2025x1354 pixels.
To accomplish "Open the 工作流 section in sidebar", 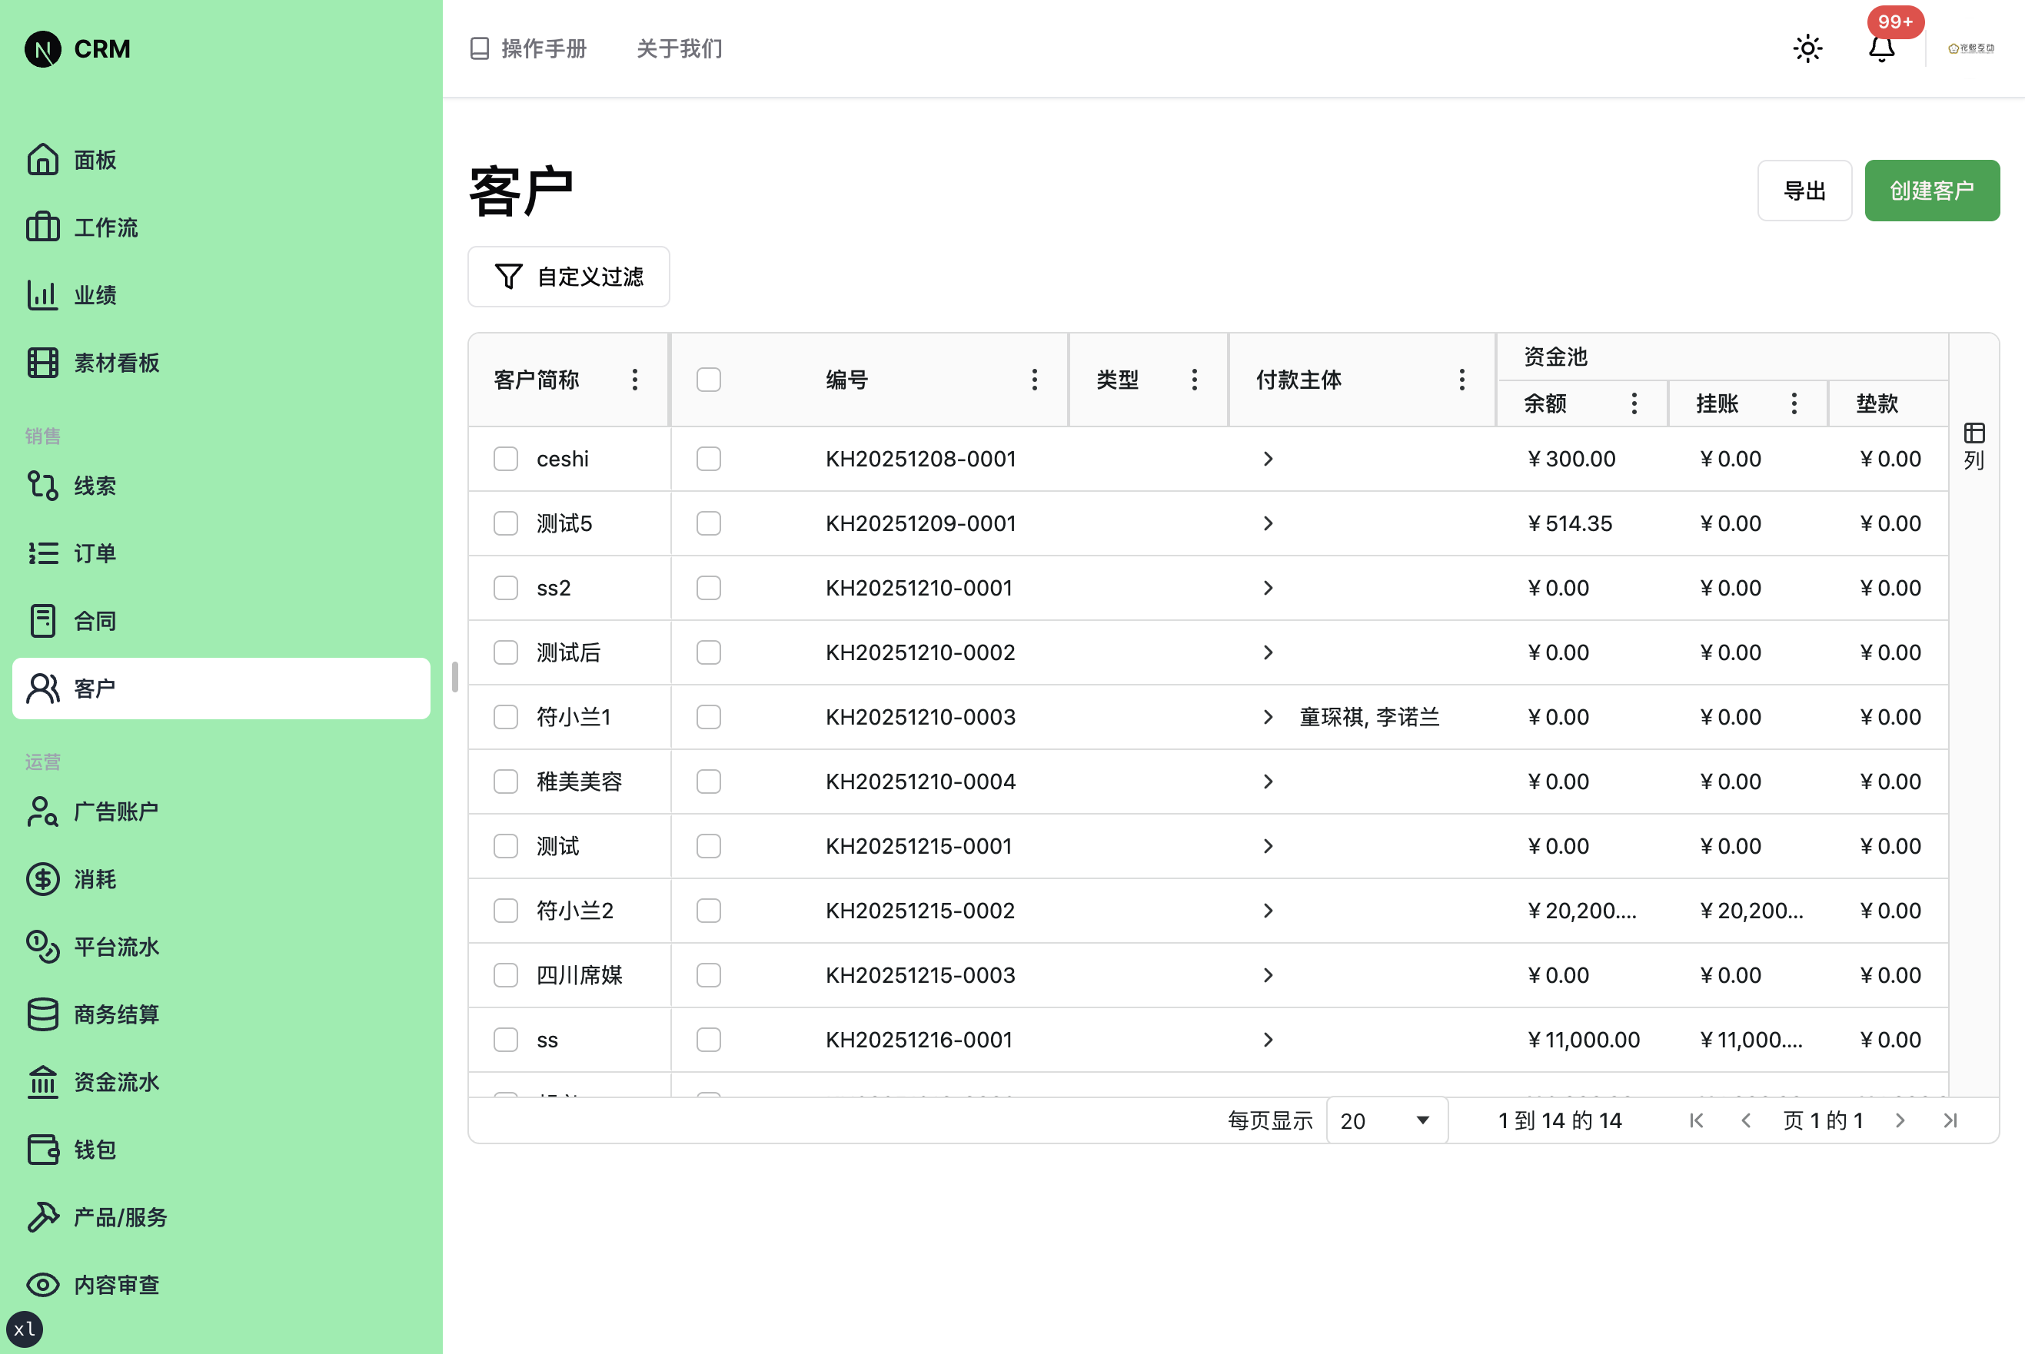I will coord(104,227).
